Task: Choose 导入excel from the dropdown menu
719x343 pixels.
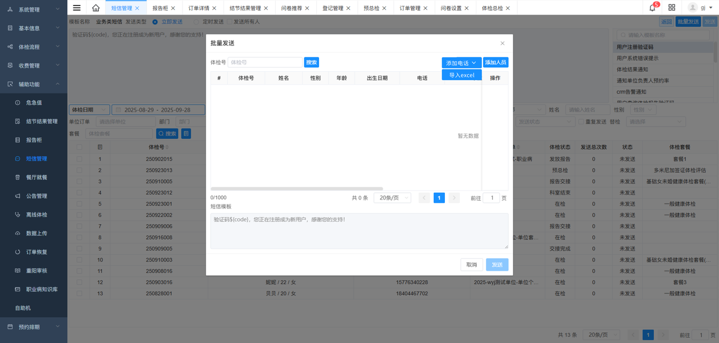Action: [x=461, y=75]
